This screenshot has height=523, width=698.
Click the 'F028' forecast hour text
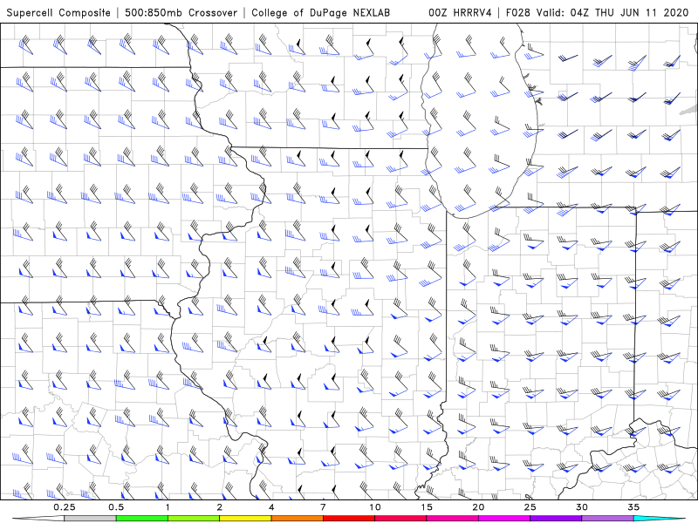pyautogui.click(x=518, y=12)
